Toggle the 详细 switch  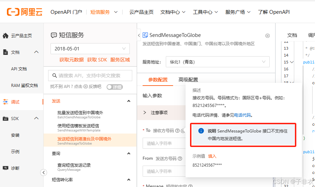(115, 87)
